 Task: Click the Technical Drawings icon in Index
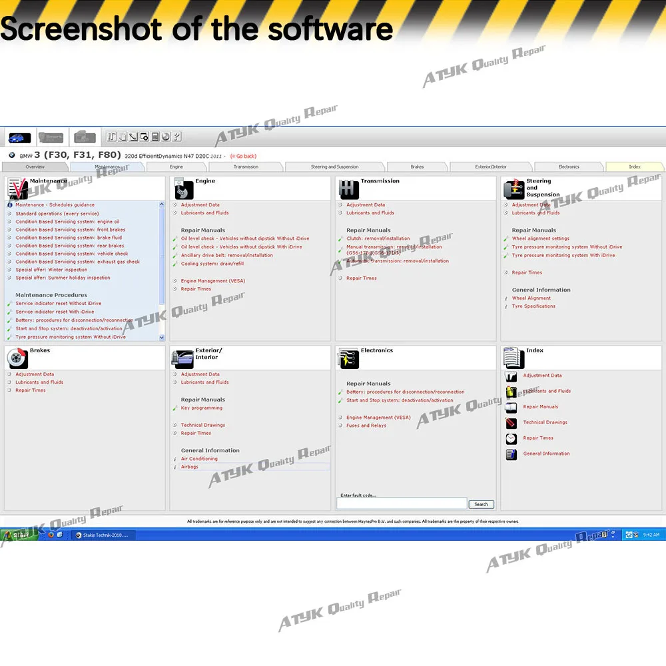[x=511, y=423]
